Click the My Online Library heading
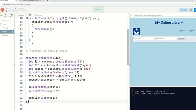 coord(169,22)
